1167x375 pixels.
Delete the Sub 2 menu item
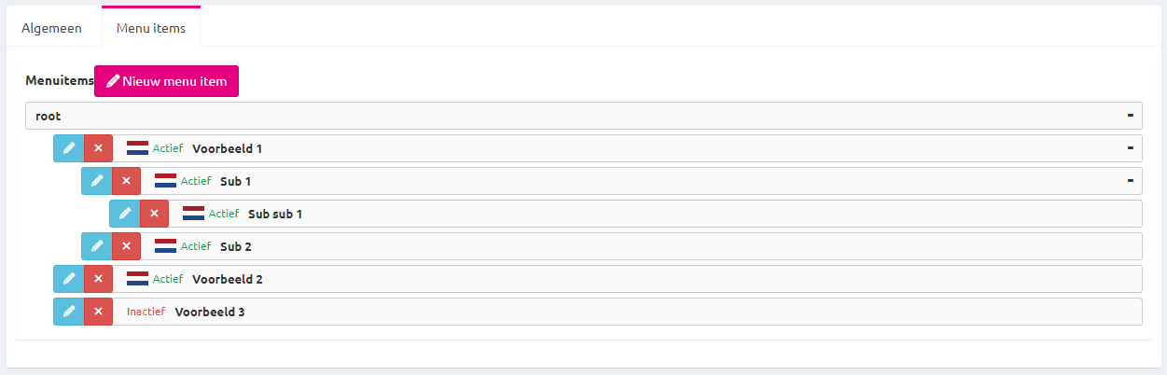(126, 246)
